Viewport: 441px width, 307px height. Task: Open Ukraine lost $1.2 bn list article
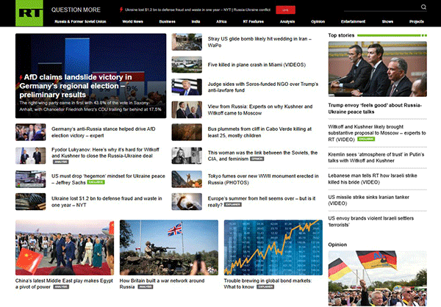(107, 201)
